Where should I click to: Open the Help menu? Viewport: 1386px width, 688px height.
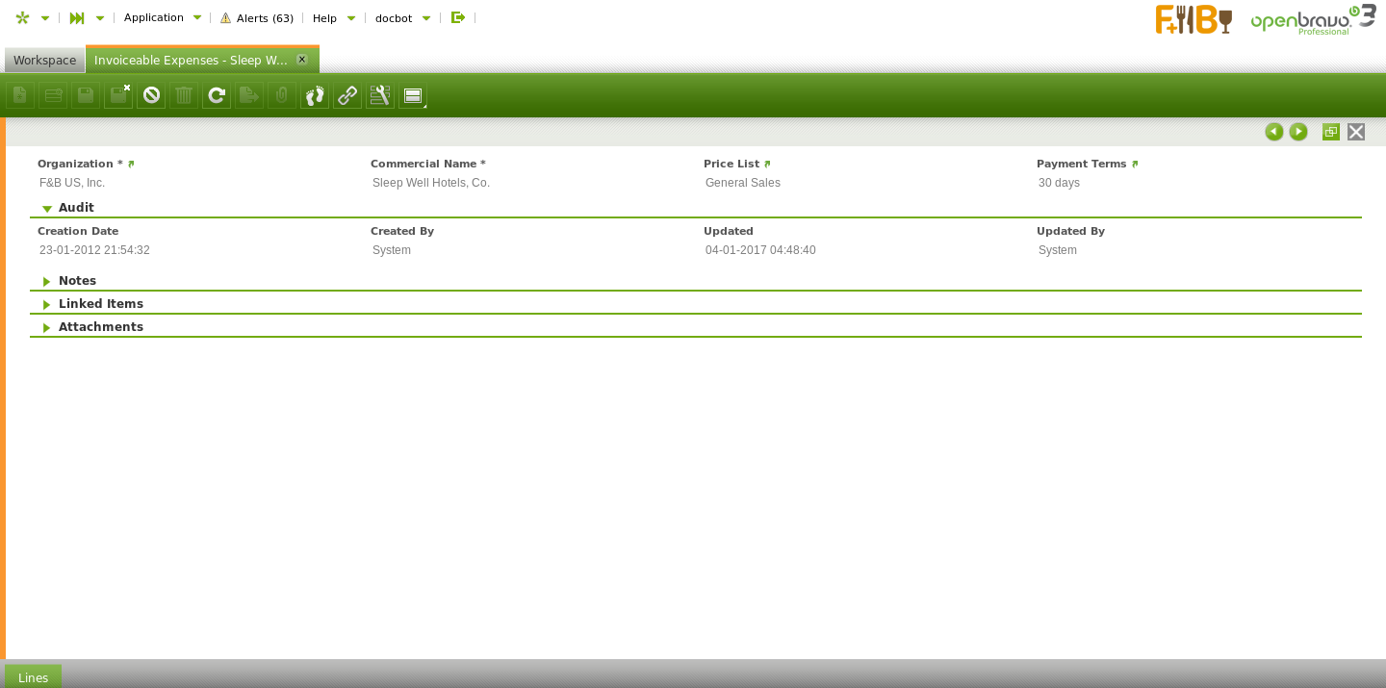(x=333, y=18)
